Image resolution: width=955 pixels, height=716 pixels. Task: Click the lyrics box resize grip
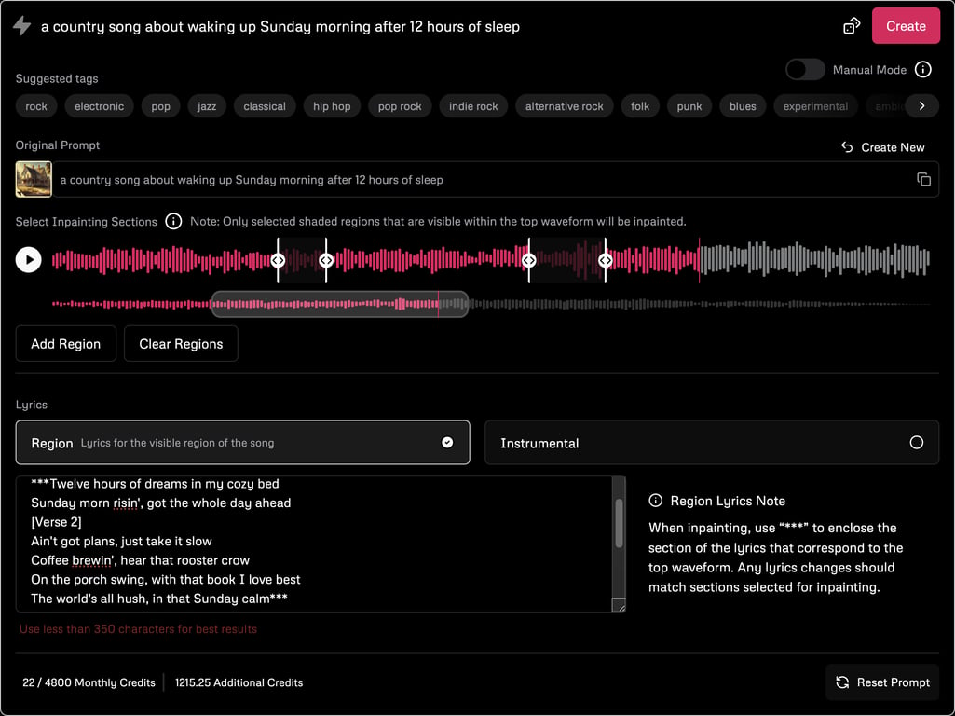pyautogui.click(x=619, y=605)
